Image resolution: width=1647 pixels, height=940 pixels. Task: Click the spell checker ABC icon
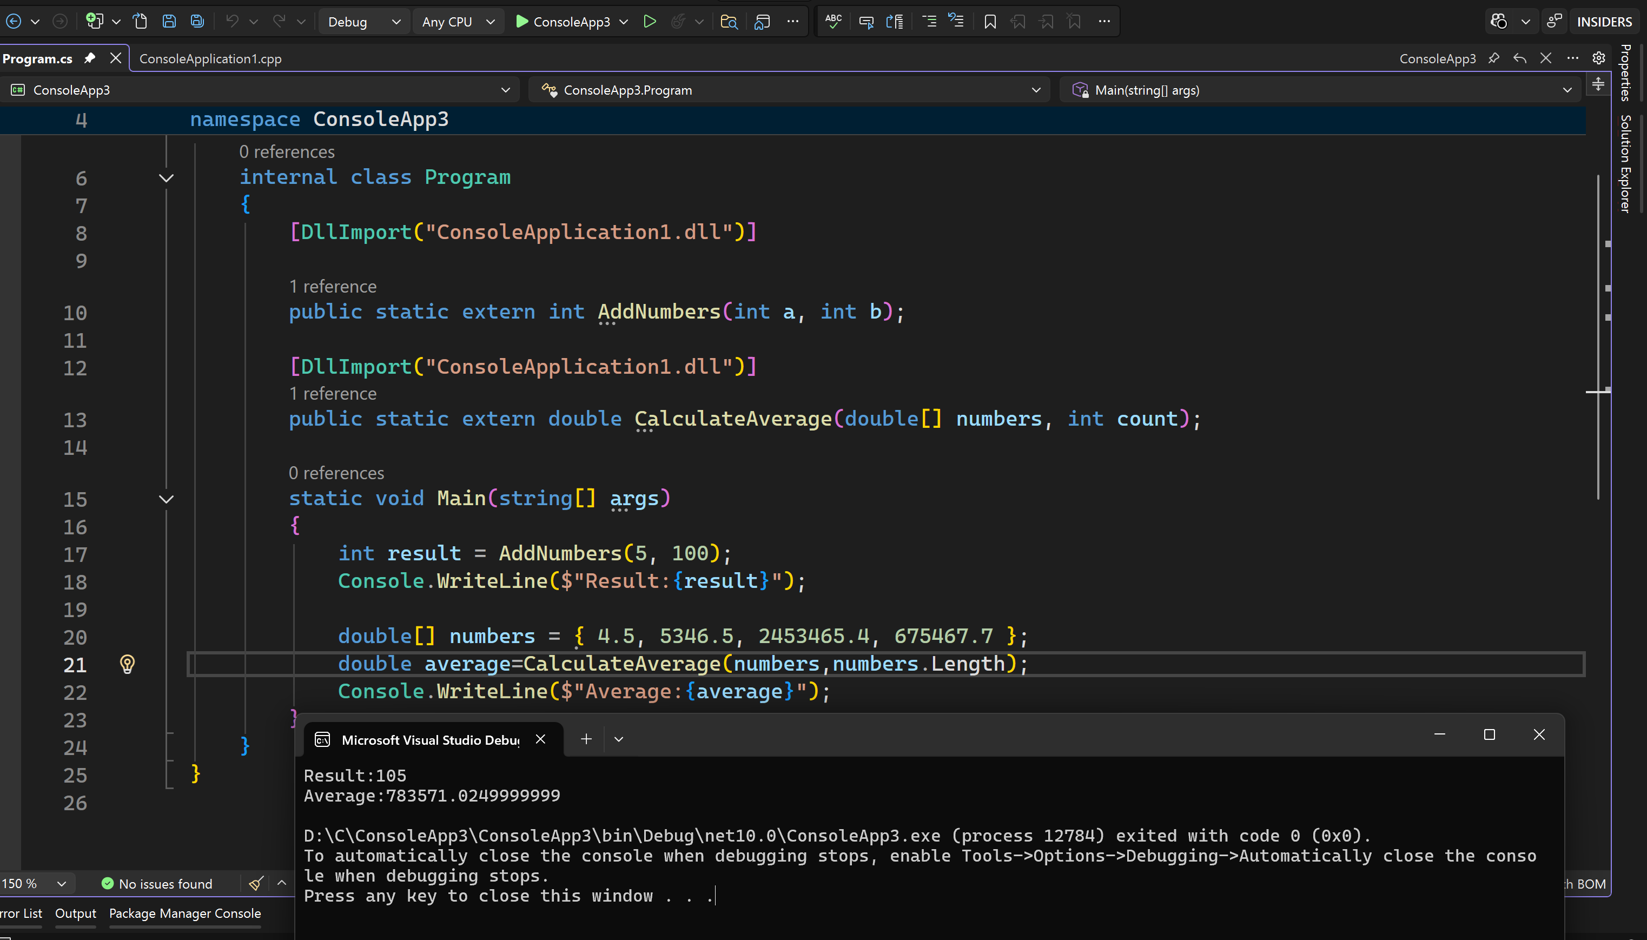[833, 21]
